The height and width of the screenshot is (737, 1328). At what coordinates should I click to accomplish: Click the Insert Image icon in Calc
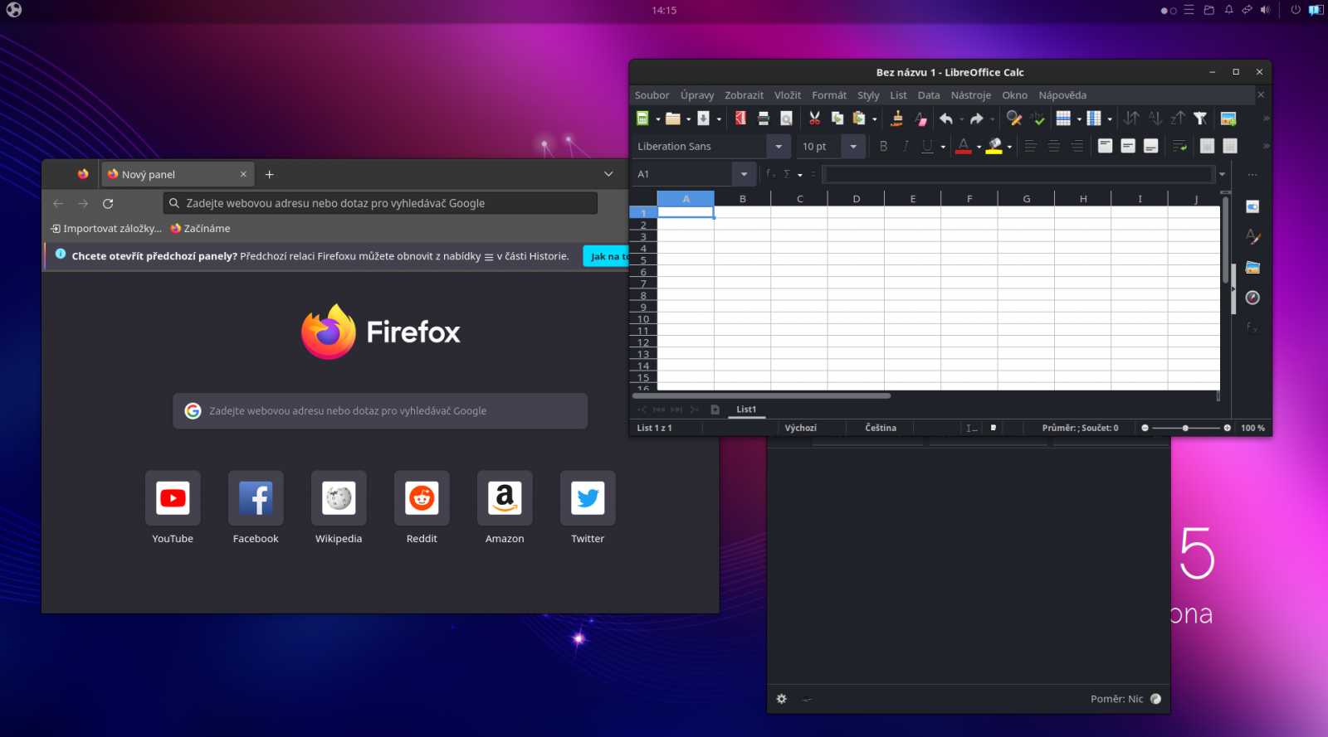pyautogui.click(x=1228, y=119)
